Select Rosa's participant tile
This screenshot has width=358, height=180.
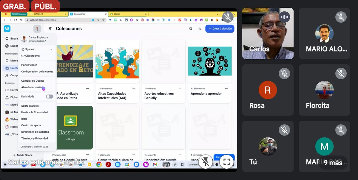[x=268, y=90]
